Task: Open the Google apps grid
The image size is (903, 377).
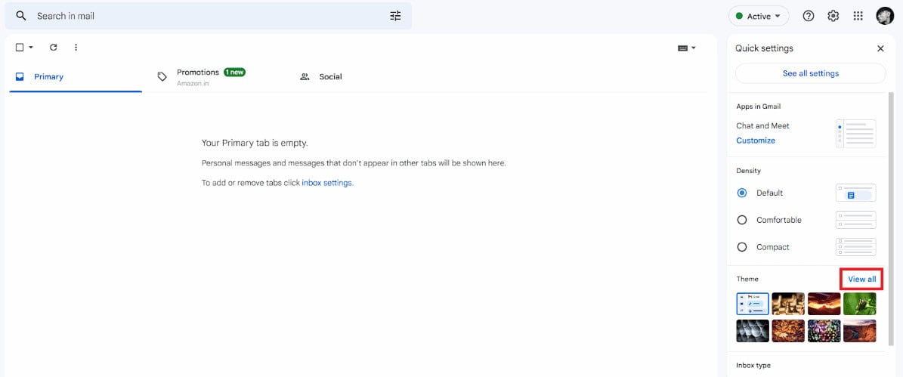Action: (858, 16)
